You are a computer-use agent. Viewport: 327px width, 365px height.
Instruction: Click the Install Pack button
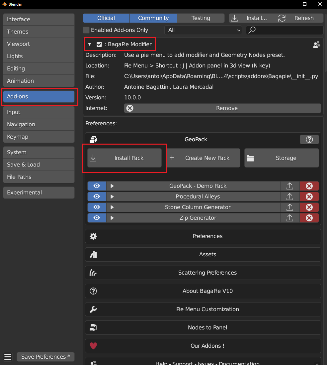click(124, 158)
